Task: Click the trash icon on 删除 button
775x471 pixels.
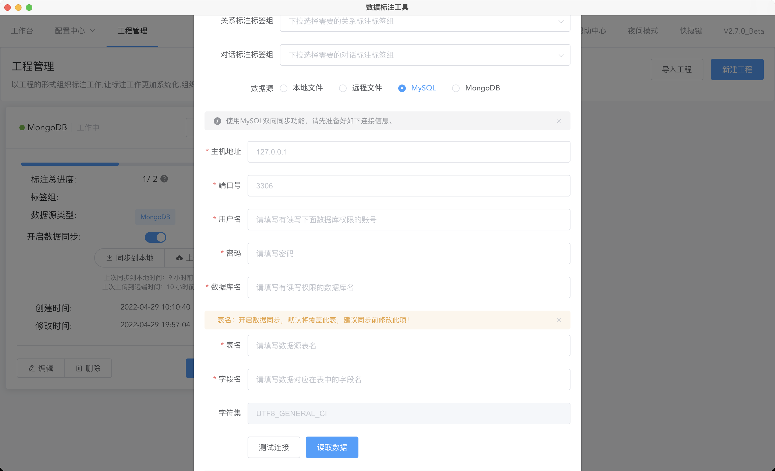Action: (79, 368)
